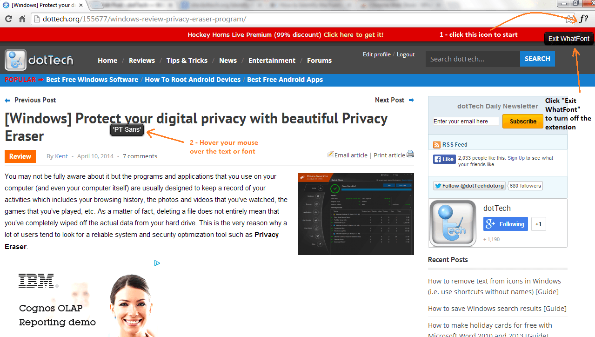This screenshot has height=337, width=595.
Task: Click the 'Recent Posts' sidebar heading
Action: pos(448,260)
